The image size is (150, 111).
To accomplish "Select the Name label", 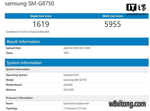I will coord(9,103).
